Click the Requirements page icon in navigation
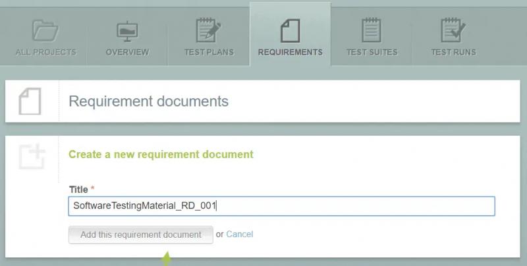527x266 pixels. [290, 31]
